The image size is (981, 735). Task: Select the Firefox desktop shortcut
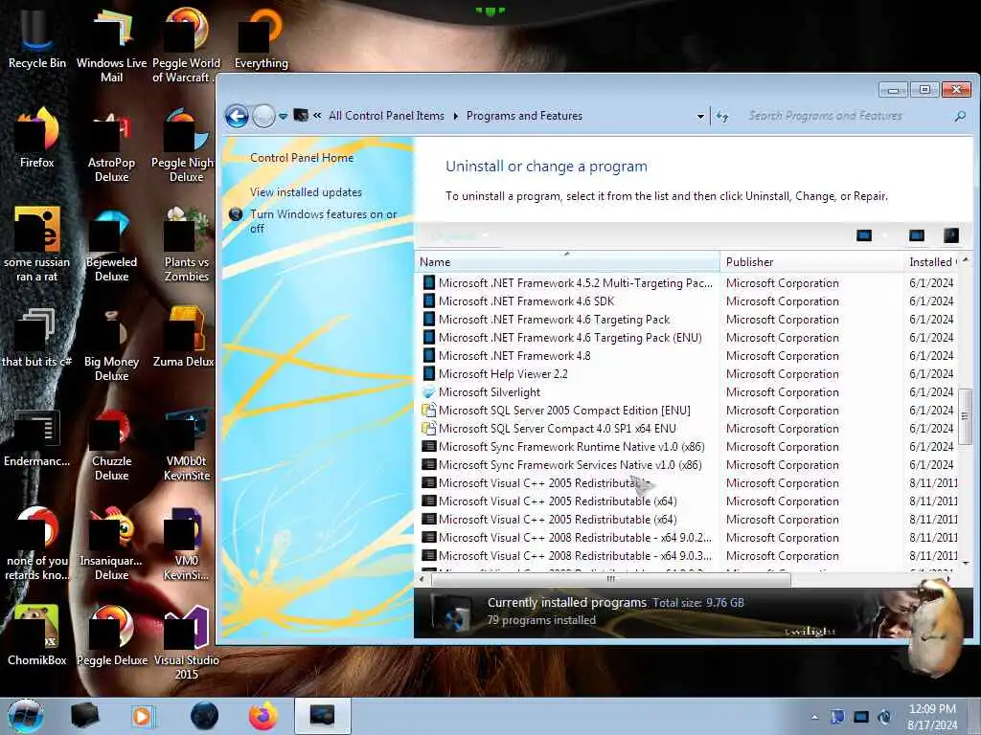[x=36, y=139]
